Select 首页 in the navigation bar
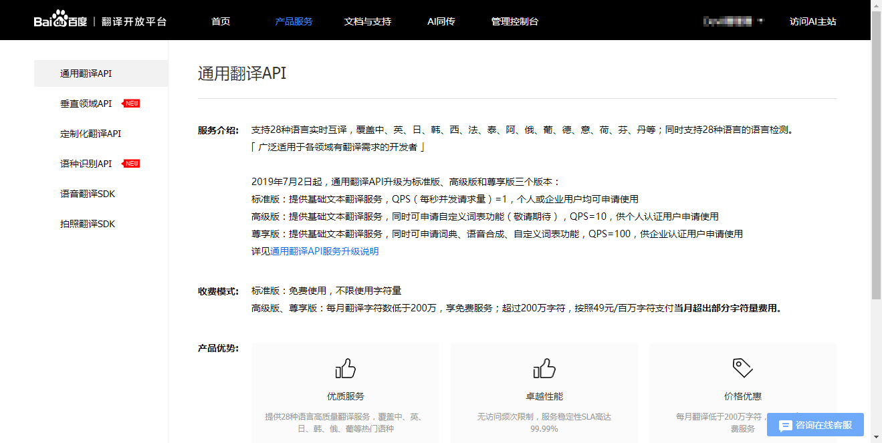This screenshot has height=443, width=882. (220, 21)
